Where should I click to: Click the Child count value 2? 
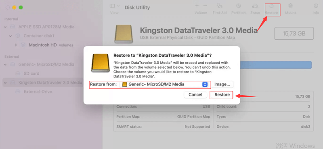[309, 106]
